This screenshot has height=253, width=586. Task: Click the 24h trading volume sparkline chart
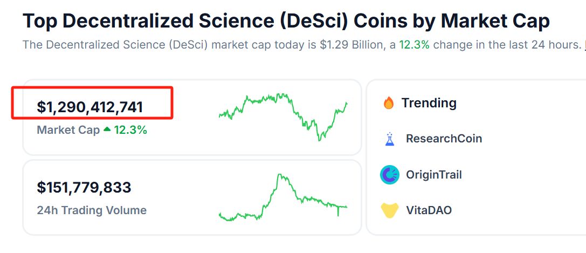point(283,197)
